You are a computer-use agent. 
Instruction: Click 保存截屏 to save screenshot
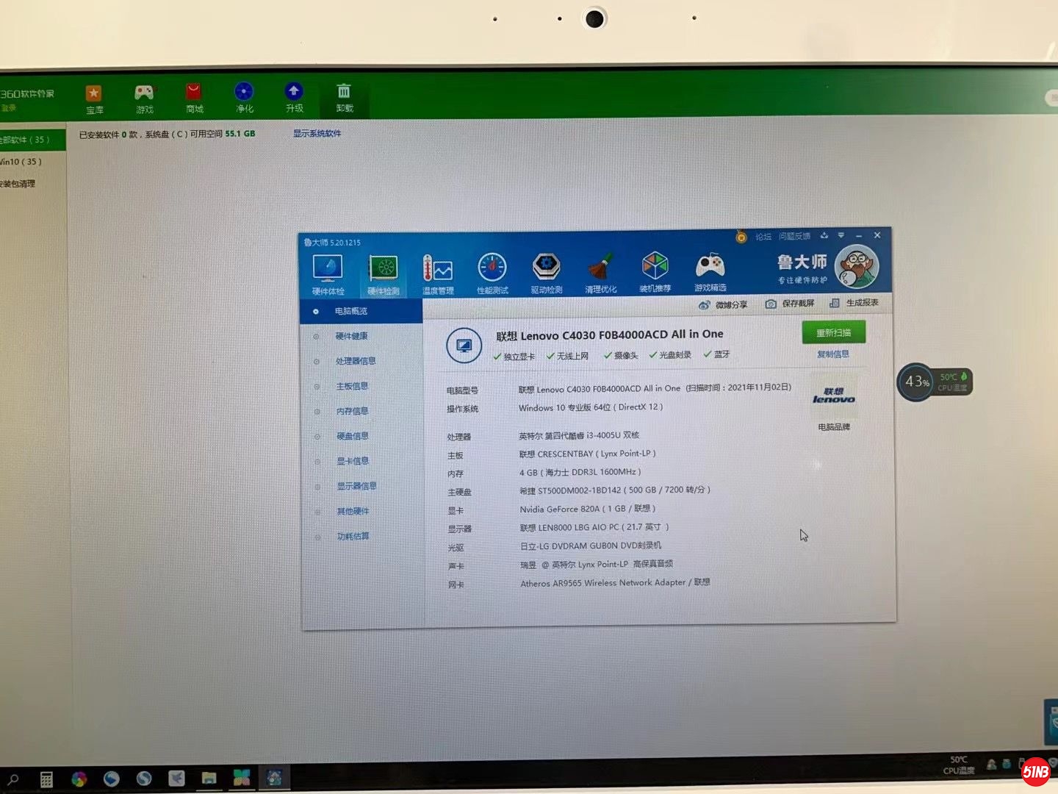click(x=790, y=304)
